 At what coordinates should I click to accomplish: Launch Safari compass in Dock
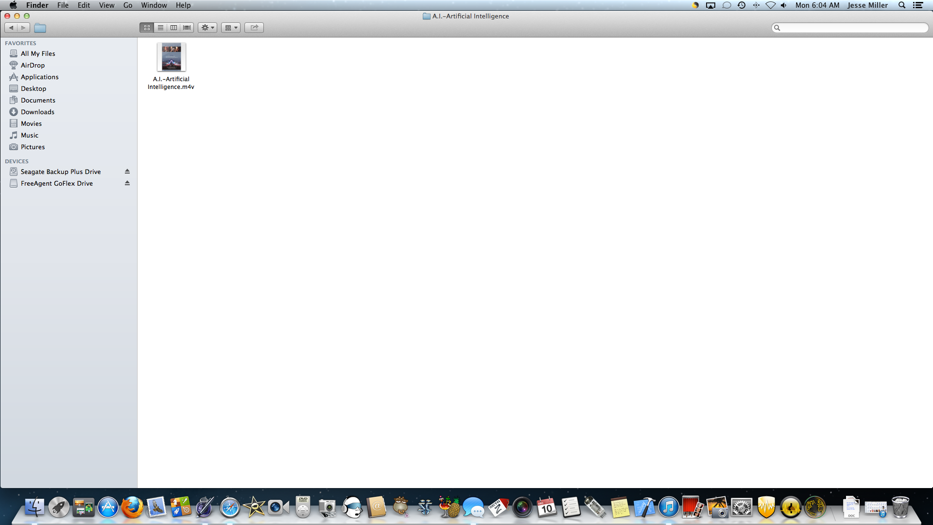coord(230,507)
